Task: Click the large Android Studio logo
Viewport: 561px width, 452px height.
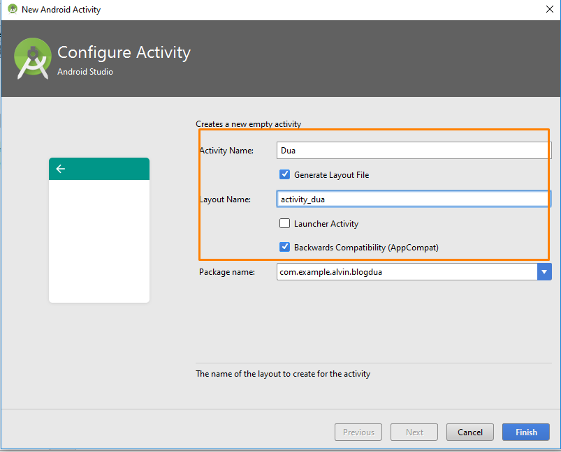Action: click(x=33, y=58)
